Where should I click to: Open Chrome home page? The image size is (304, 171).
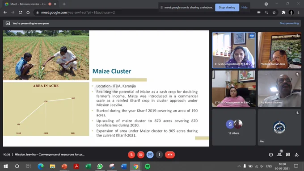28,13
